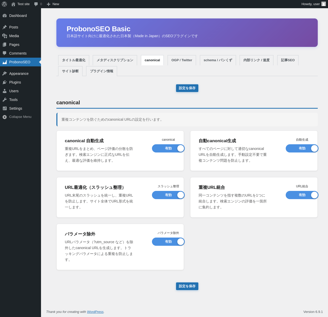This screenshot has width=328, height=317.
Task: Open the Dashboard menu item
Action: click(20, 16)
